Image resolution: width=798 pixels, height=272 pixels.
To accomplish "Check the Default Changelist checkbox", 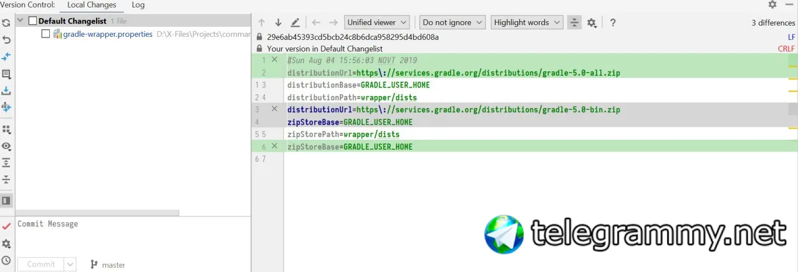I will [33, 21].
